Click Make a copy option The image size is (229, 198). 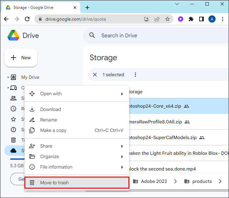click(x=53, y=130)
